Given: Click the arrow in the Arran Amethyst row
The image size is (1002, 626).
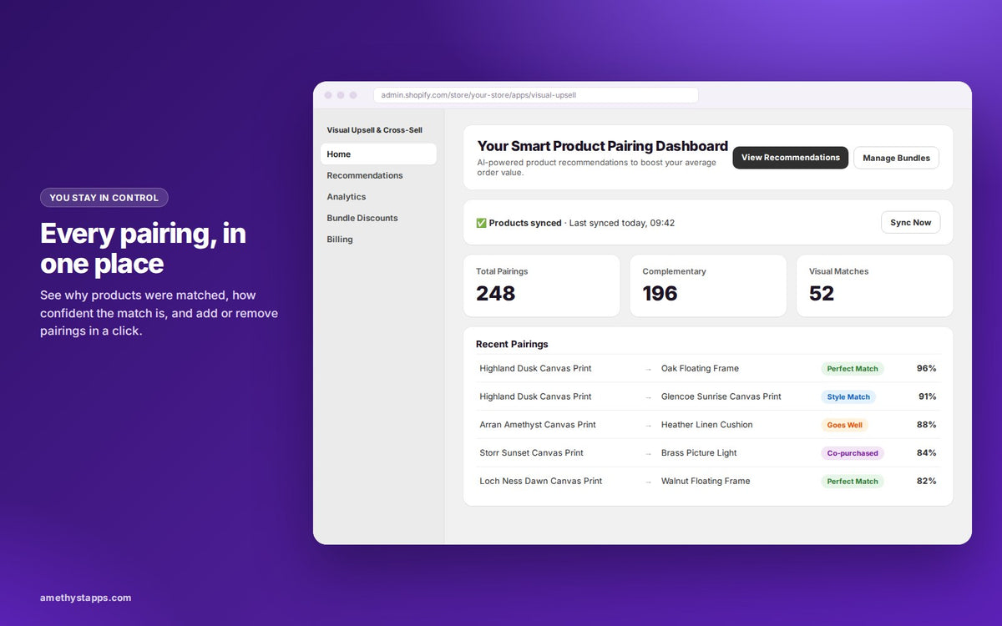Looking at the screenshot, I should [x=648, y=425].
